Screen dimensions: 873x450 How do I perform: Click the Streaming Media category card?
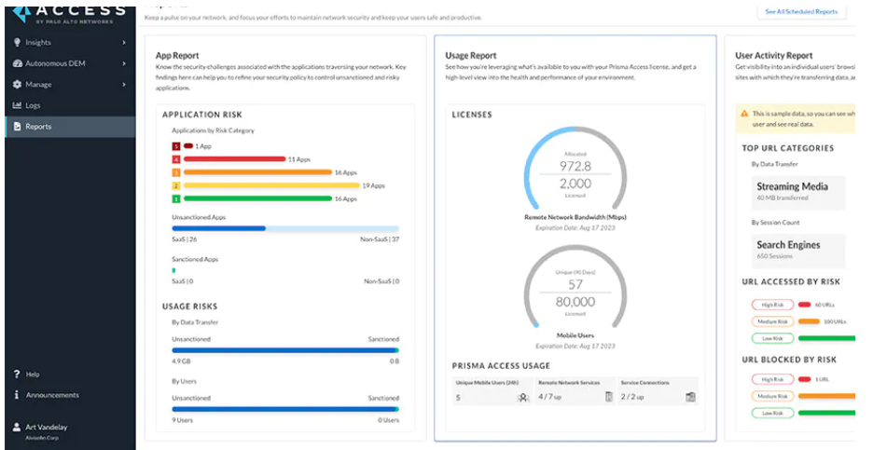pos(798,193)
